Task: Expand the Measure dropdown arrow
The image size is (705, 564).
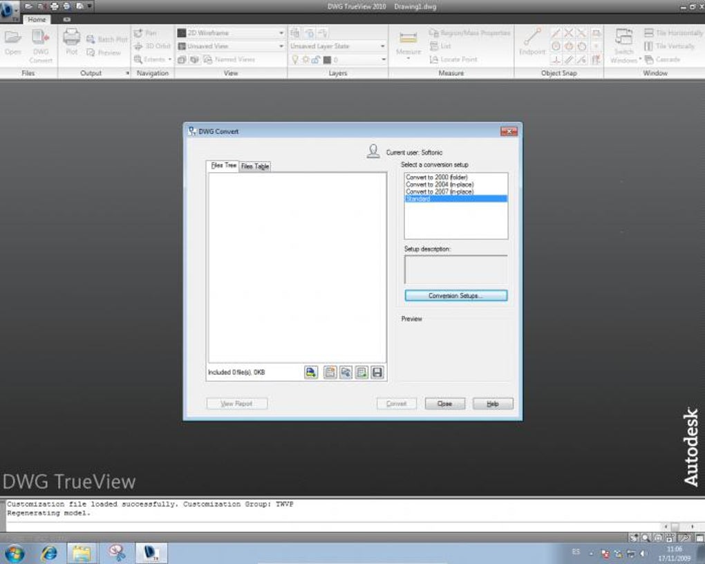Action: click(x=408, y=59)
